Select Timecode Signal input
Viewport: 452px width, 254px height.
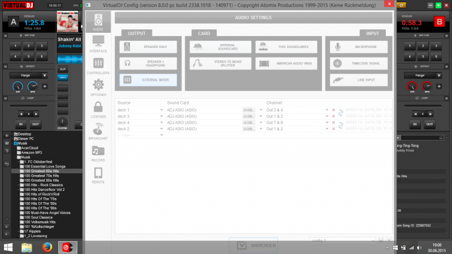(x=359, y=63)
